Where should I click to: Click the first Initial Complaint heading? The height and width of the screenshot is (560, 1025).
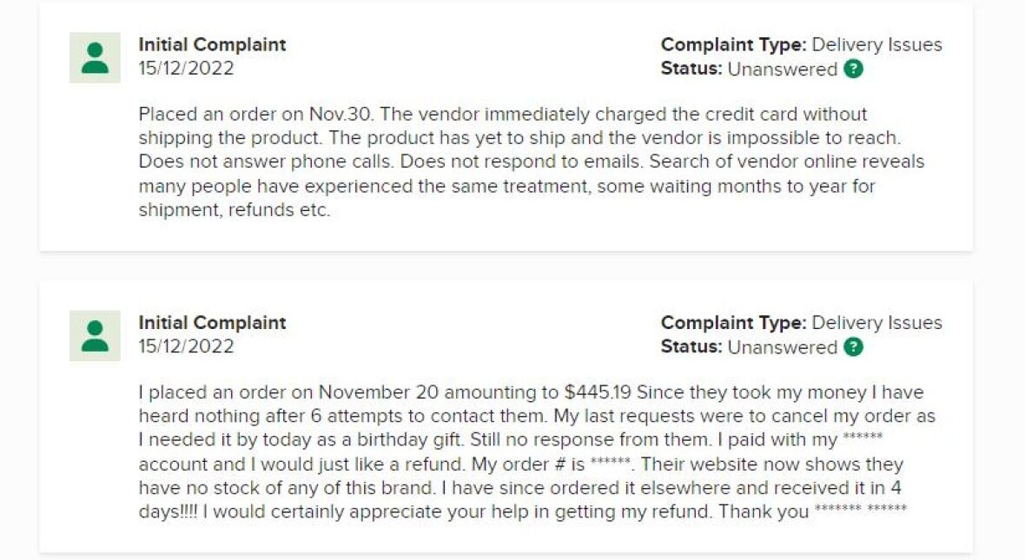211,44
